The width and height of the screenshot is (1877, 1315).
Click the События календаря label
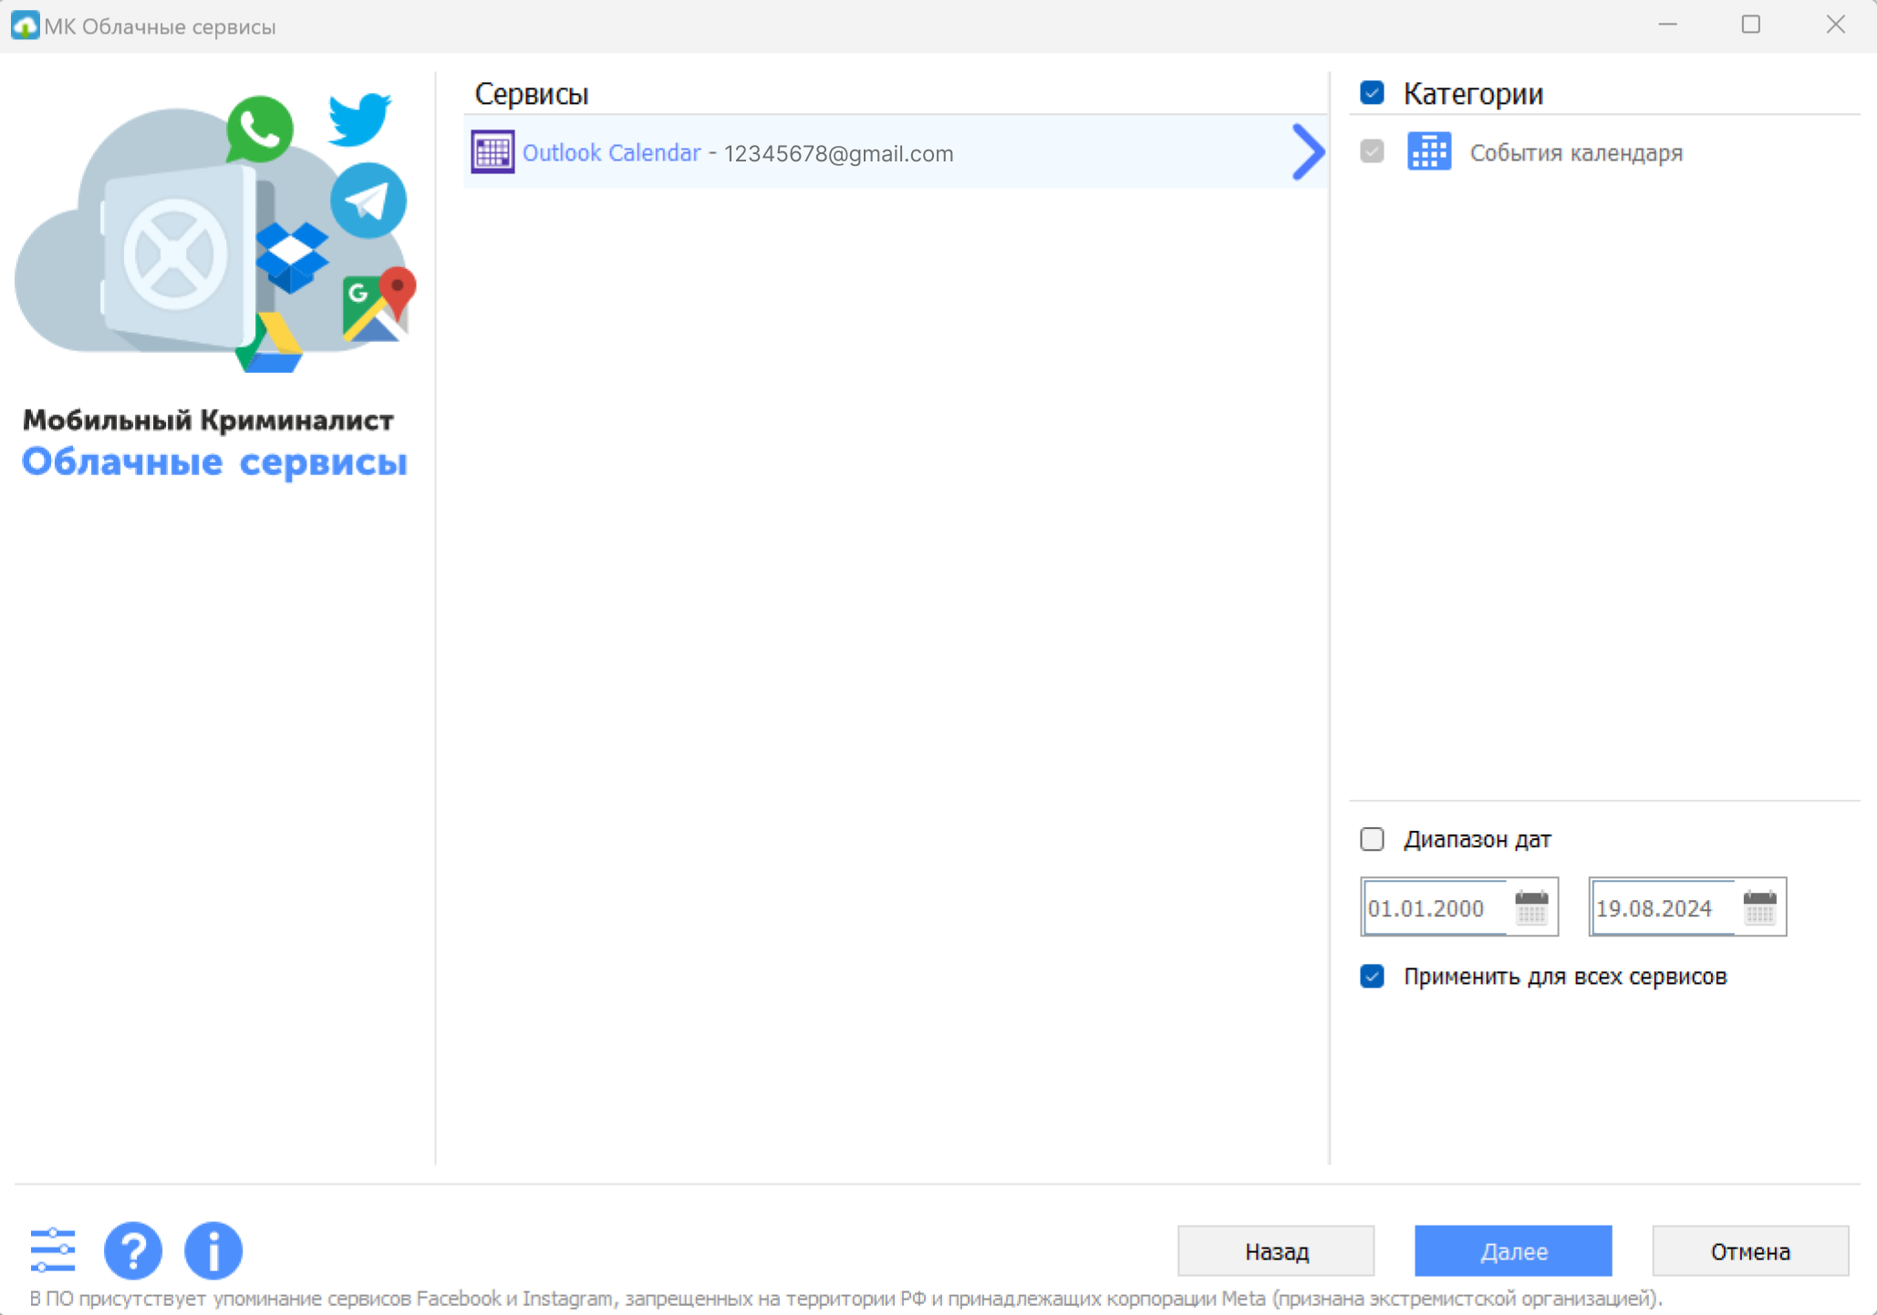pos(1576,152)
